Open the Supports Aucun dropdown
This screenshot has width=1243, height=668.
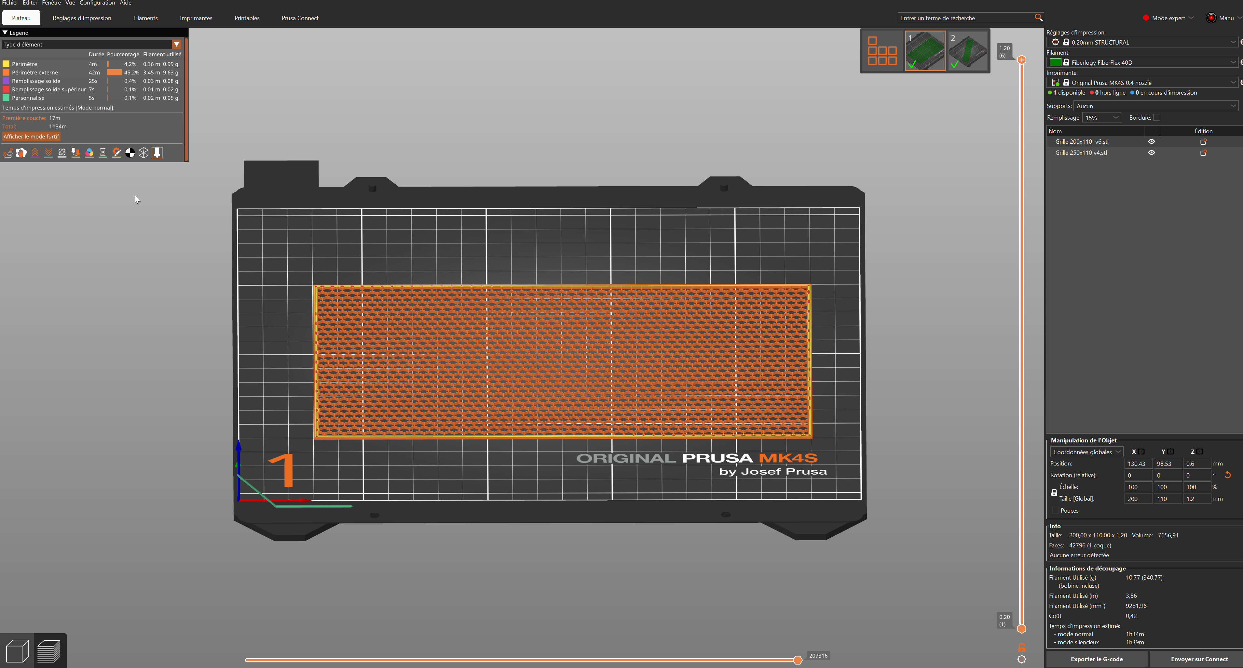tap(1156, 106)
